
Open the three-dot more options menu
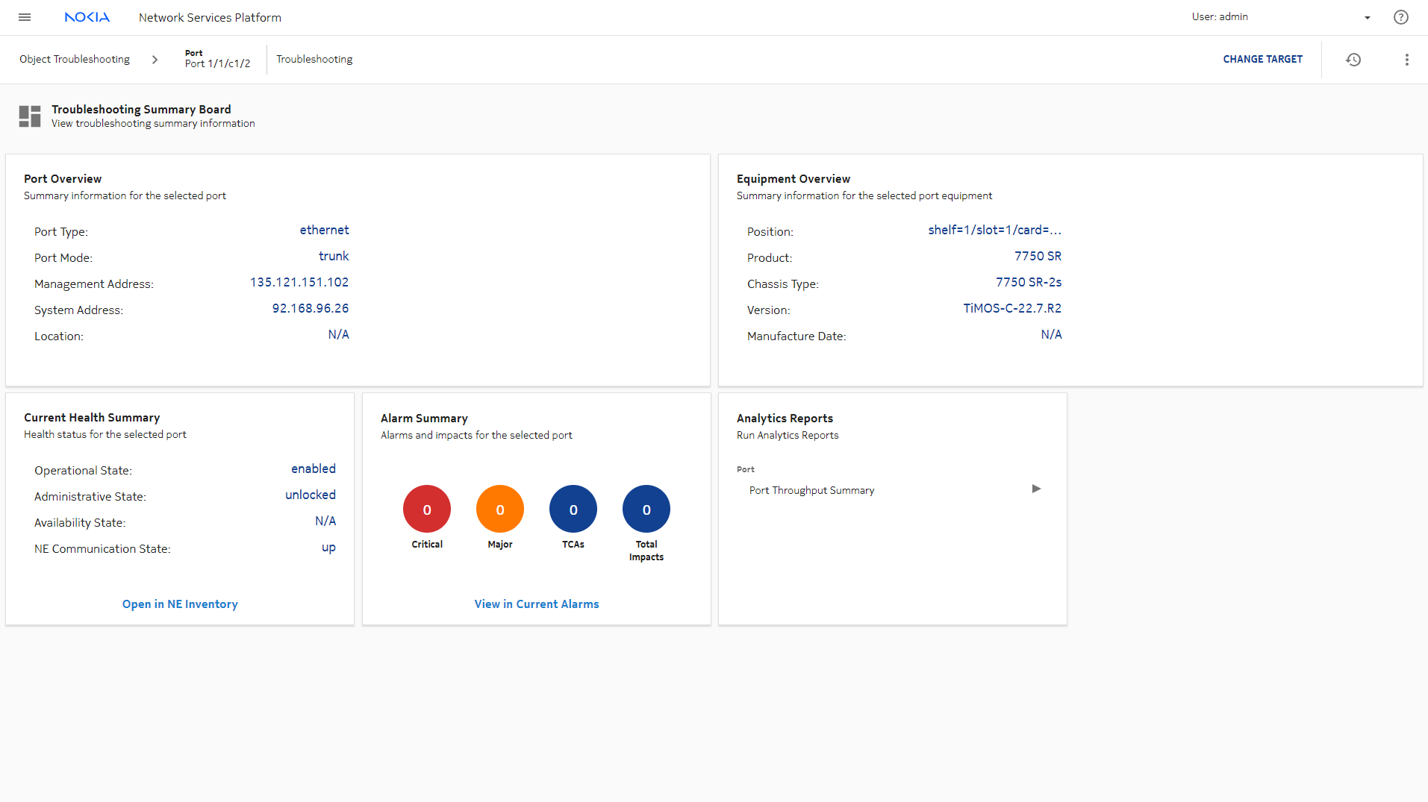(x=1406, y=60)
